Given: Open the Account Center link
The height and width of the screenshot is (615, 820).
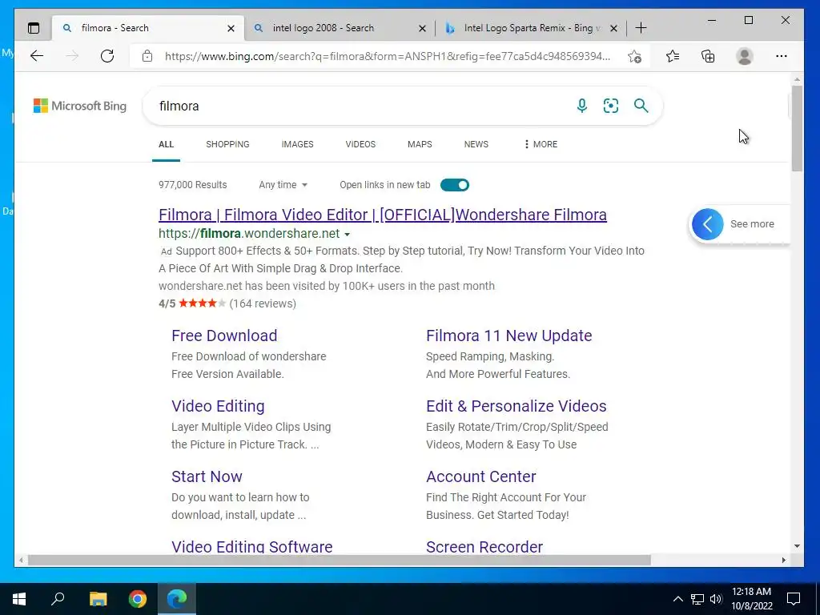Looking at the screenshot, I should pyautogui.click(x=481, y=477).
